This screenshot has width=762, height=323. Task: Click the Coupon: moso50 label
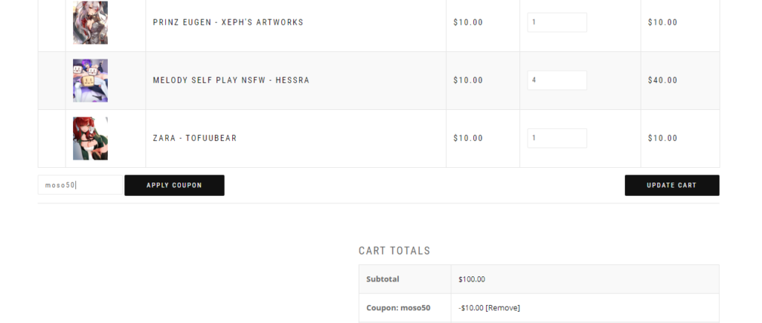click(398, 308)
